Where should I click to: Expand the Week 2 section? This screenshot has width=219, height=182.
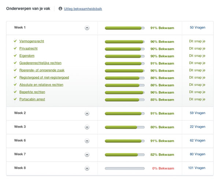tap(87, 113)
